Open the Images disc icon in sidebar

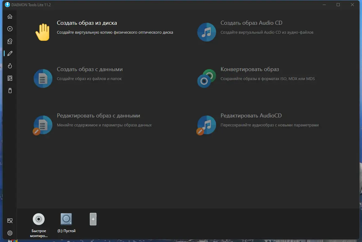(x=10, y=29)
